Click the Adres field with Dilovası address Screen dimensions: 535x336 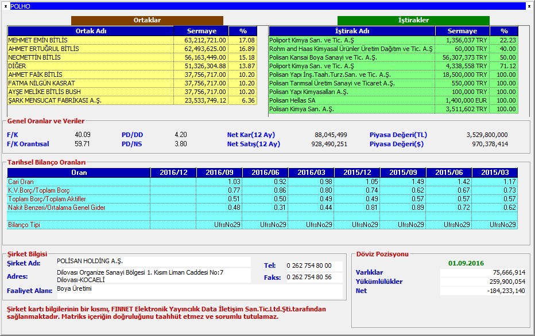(x=153, y=276)
